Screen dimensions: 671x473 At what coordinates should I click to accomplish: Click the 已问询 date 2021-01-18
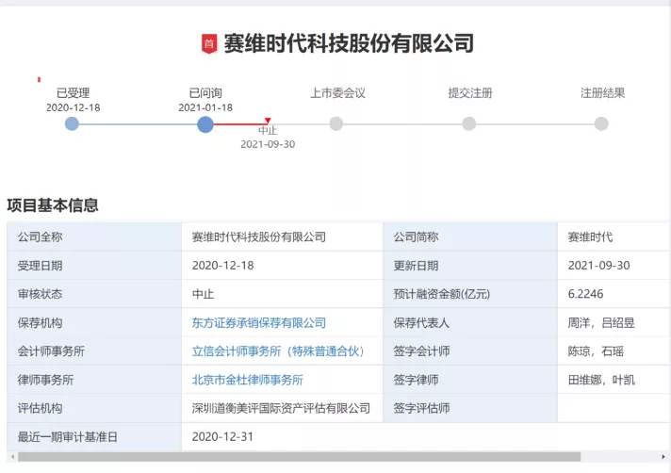pos(205,107)
